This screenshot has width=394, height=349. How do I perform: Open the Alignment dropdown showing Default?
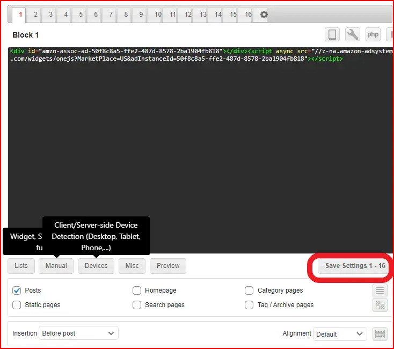point(340,334)
